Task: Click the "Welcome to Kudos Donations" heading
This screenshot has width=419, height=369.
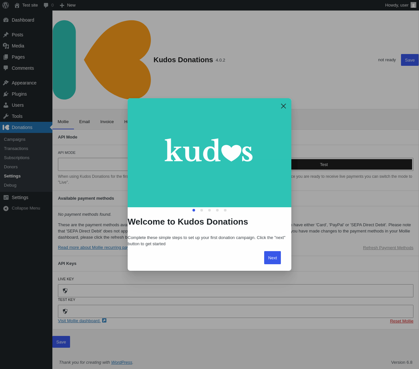Action: [188, 222]
